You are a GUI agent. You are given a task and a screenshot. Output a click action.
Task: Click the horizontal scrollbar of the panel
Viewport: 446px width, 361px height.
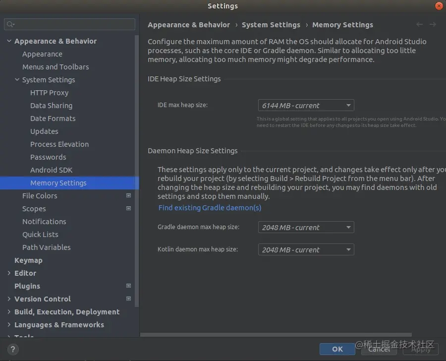[276, 335]
